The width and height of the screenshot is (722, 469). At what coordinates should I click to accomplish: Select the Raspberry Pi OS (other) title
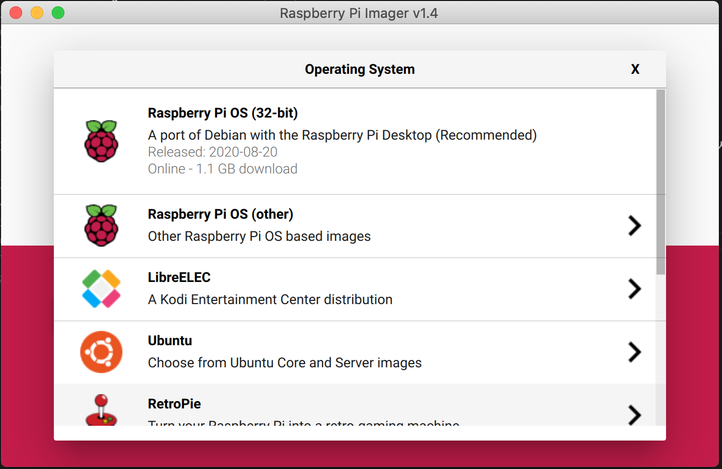pyautogui.click(x=221, y=214)
